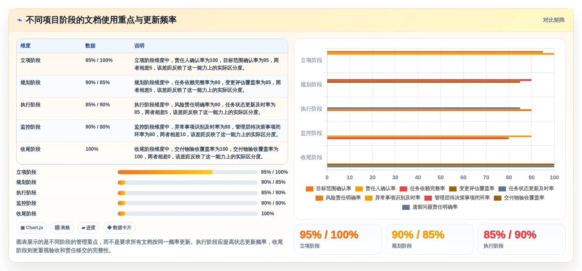
Task: Toggle the 变更评估覆盖率 legend item
Action: [x=472, y=189]
